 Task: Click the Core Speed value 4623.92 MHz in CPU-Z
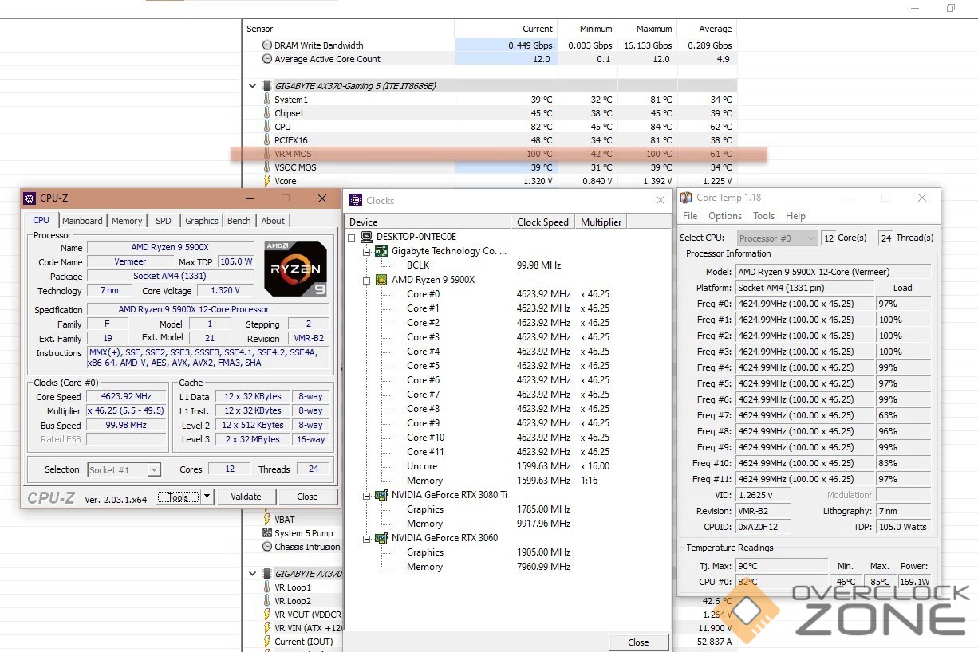click(126, 397)
